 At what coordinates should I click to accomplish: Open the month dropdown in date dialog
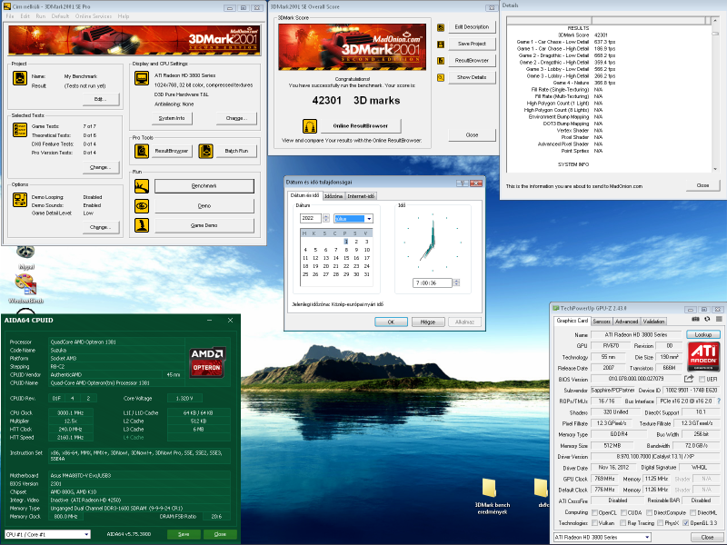[369, 219]
